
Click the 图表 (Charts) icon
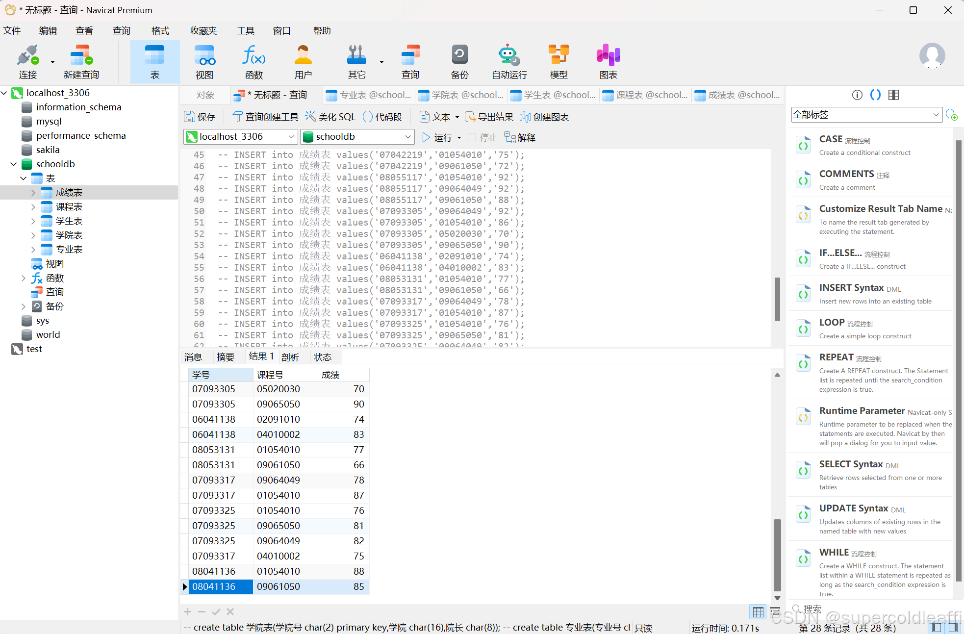point(608,62)
